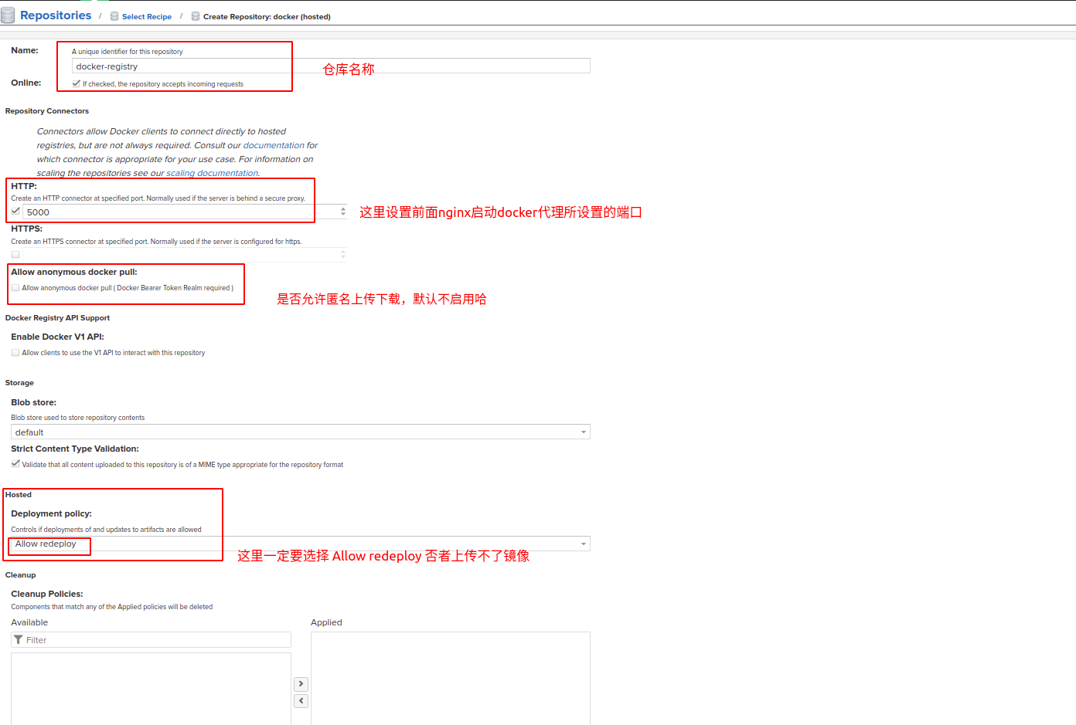Click the filter funnel icon
This screenshot has height=725, width=1076.
pos(18,640)
